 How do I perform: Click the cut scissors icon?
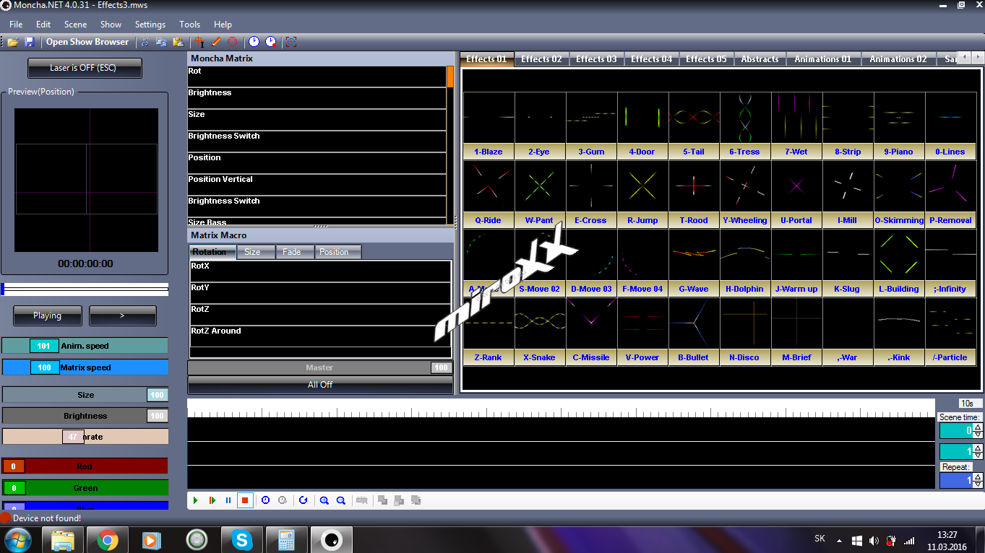145,42
